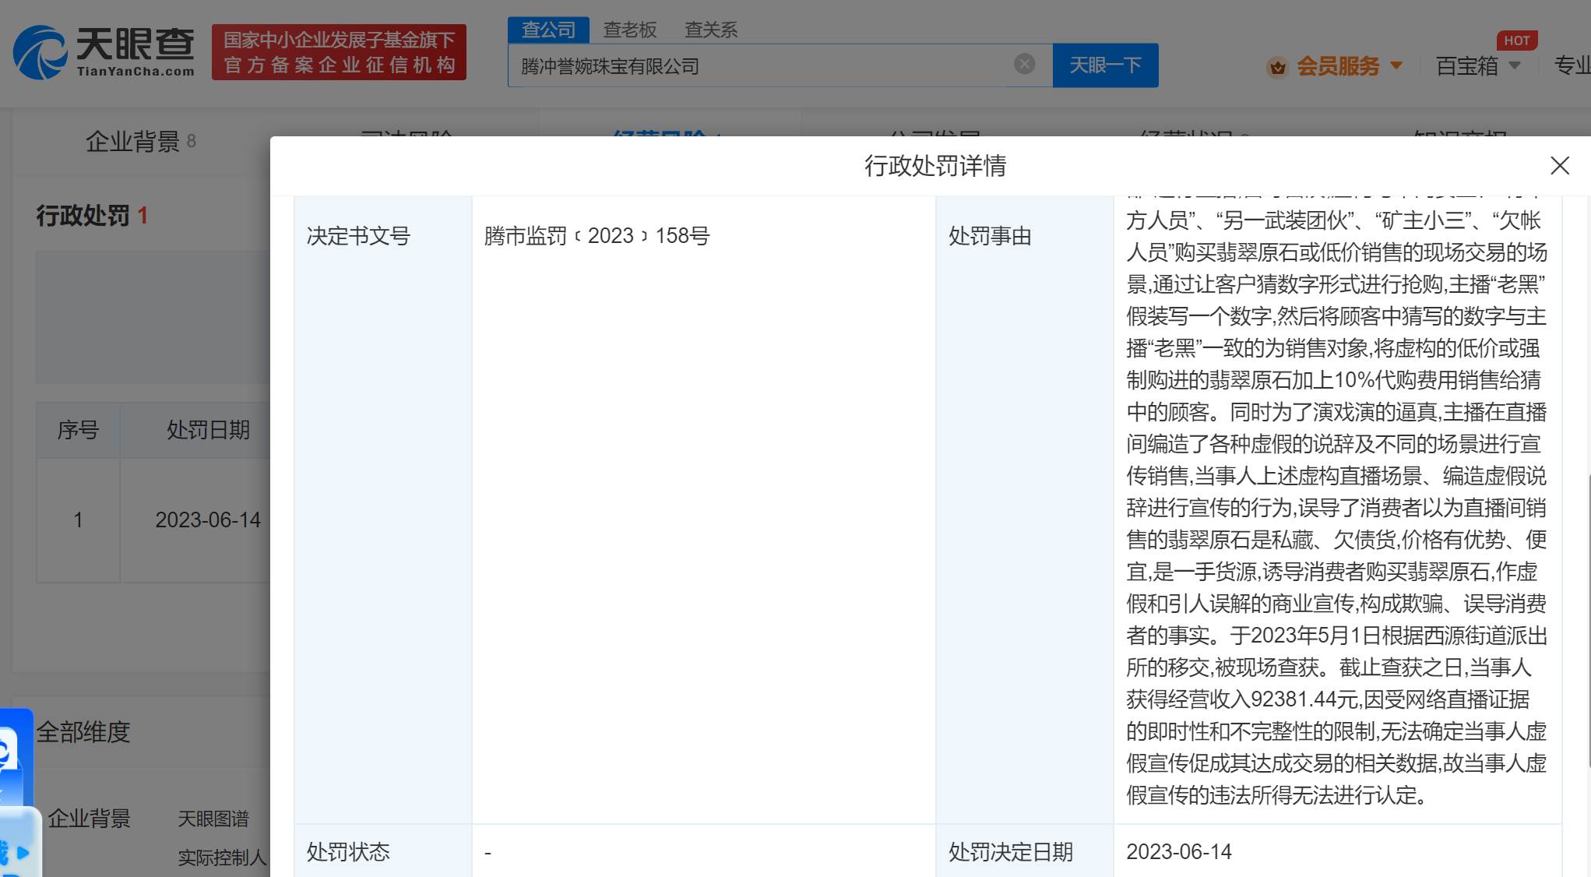The height and width of the screenshot is (877, 1591).
Task: Expand the 百宝箱 dropdown arrow
Action: pyautogui.click(x=1515, y=65)
